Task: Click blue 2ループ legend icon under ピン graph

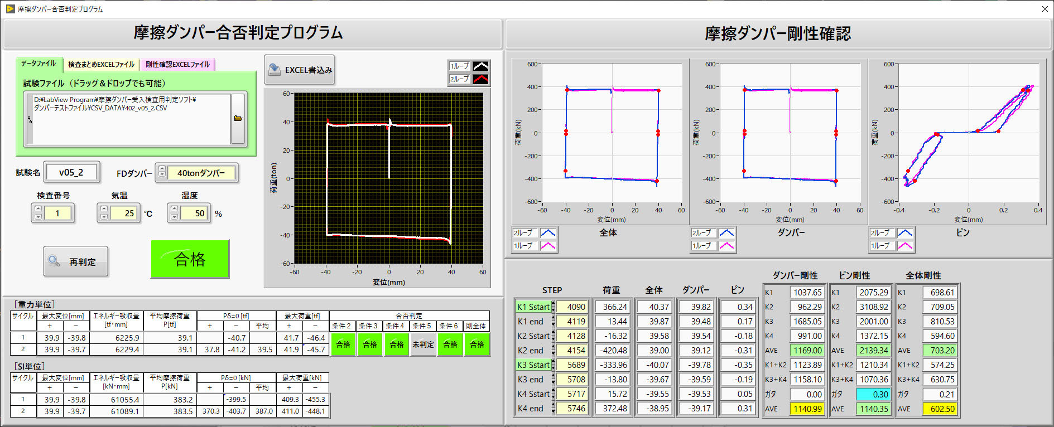Action: coord(904,233)
